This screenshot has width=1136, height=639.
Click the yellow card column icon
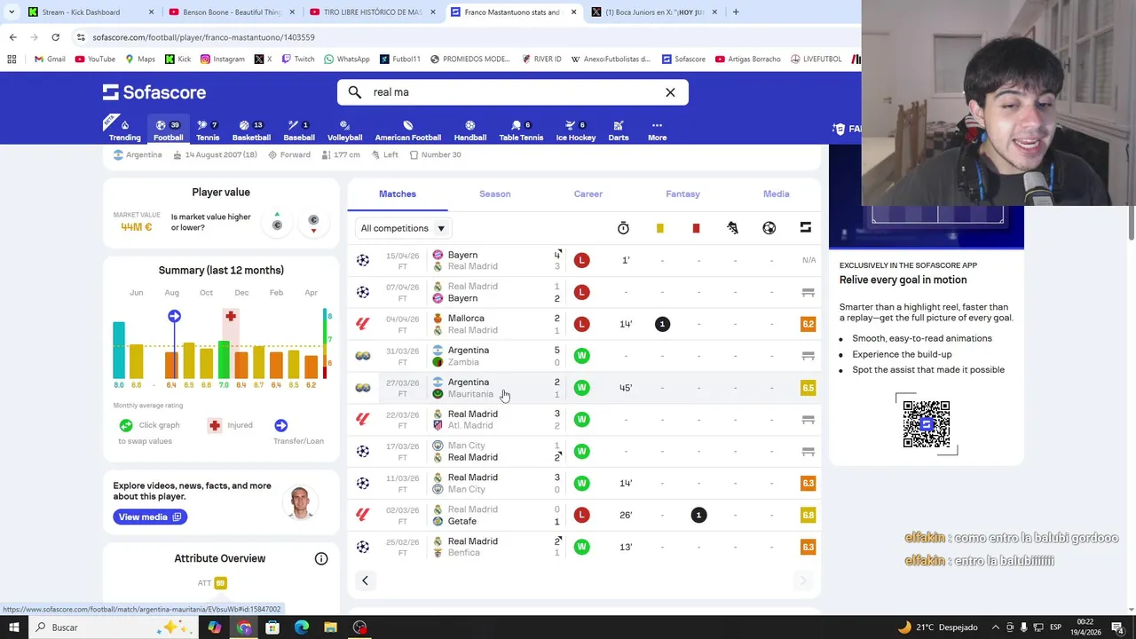(659, 228)
